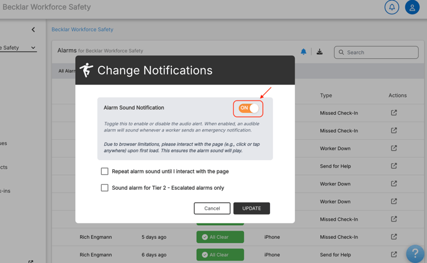Expand the Safety dropdown in the sidebar
This screenshot has height=263, width=427.
click(18, 48)
